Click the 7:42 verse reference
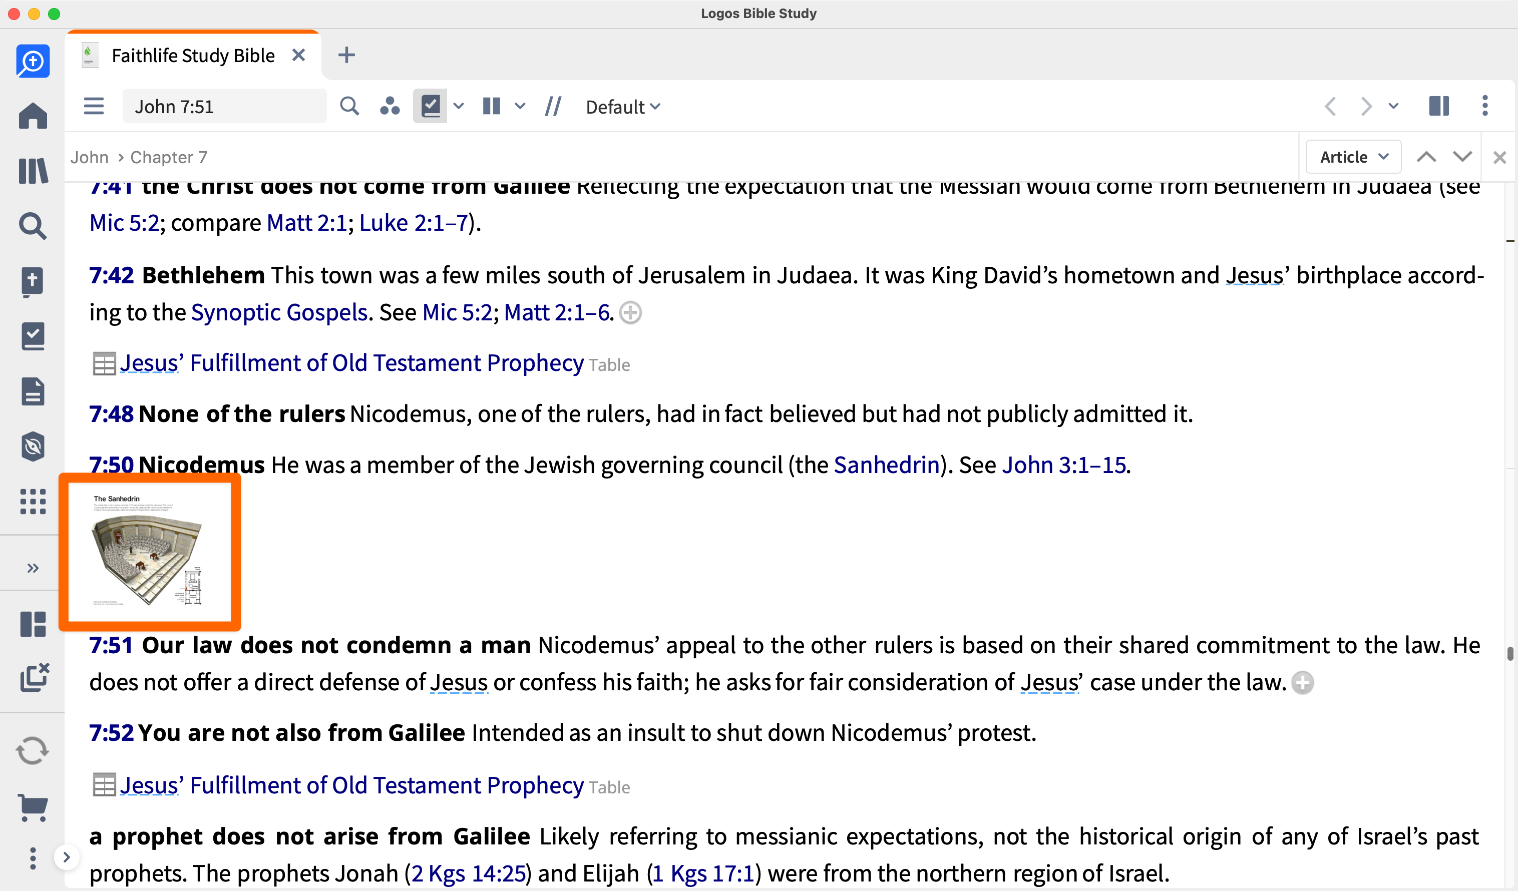The height and width of the screenshot is (891, 1518). 112,275
